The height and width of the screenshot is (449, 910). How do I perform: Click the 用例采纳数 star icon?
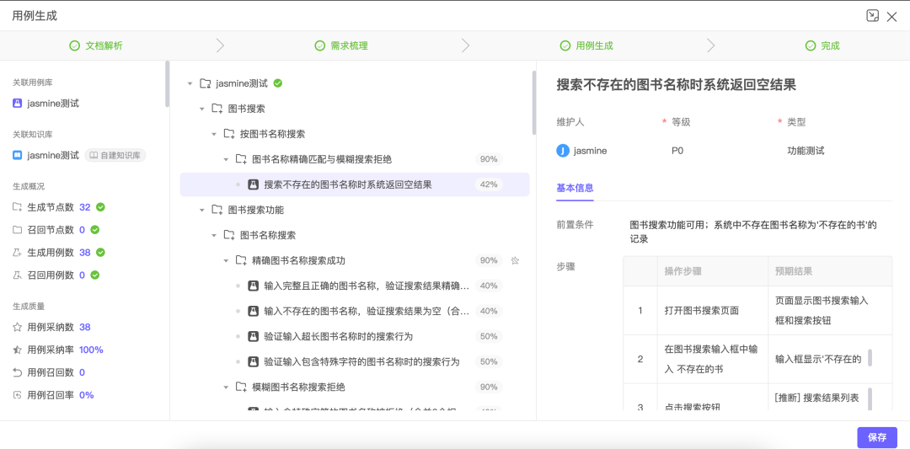pos(18,327)
